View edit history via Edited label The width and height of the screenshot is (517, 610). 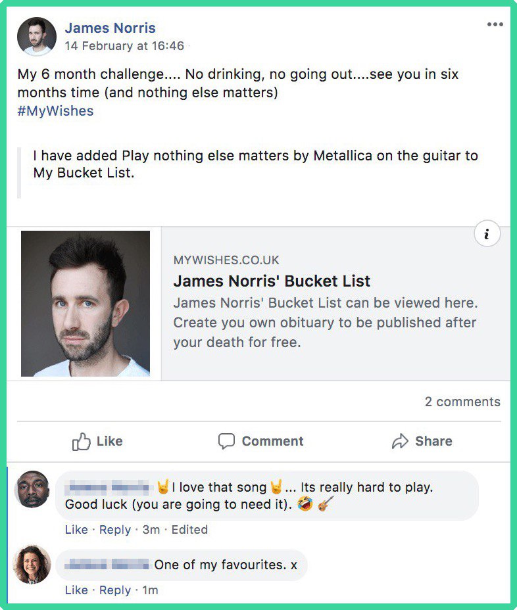(x=189, y=529)
